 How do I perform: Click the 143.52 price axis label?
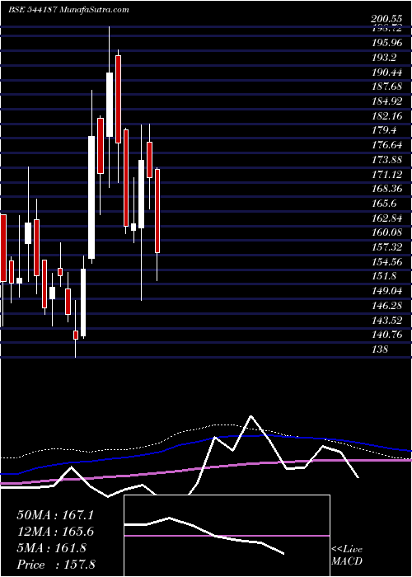[386, 320]
